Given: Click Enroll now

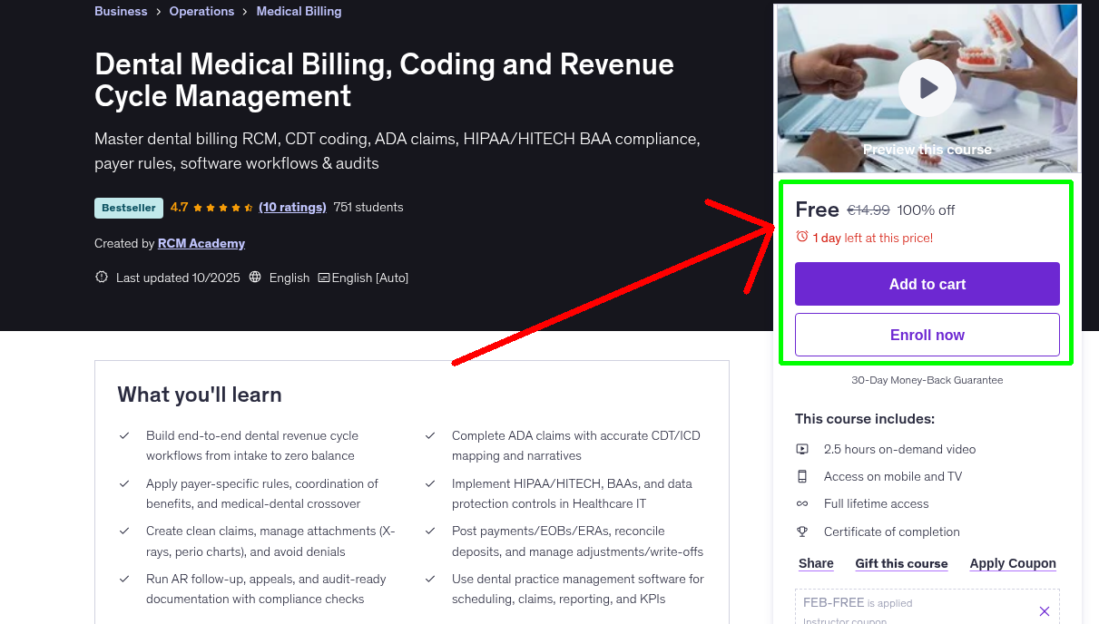Looking at the screenshot, I should tap(927, 334).
